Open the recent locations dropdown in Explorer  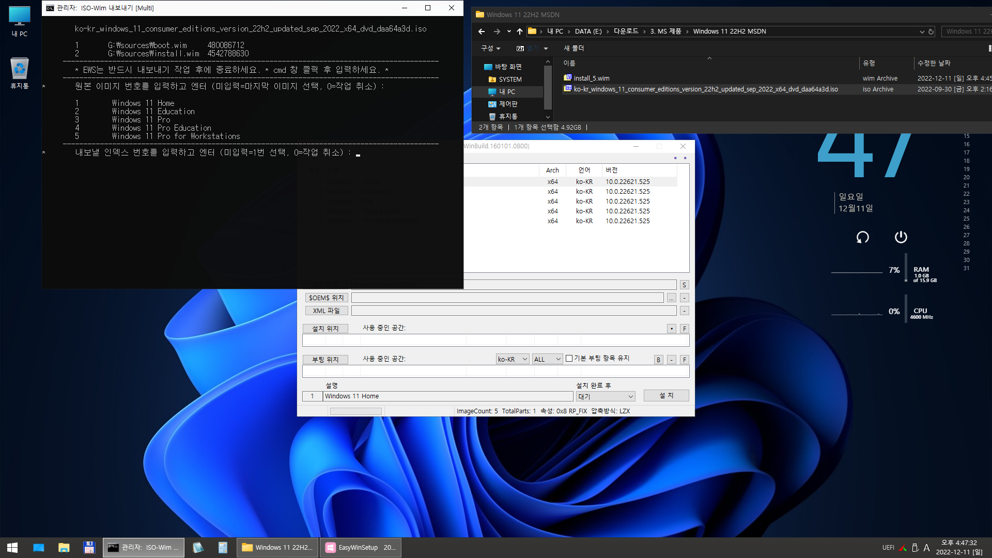click(x=509, y=32)
